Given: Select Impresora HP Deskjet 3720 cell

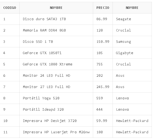Looking at the screenshot, I should (56, 121).
